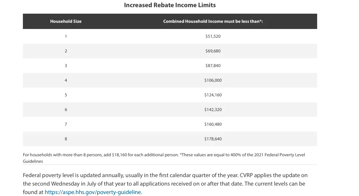Click household size 4 cell

click(x=66, y=80)
